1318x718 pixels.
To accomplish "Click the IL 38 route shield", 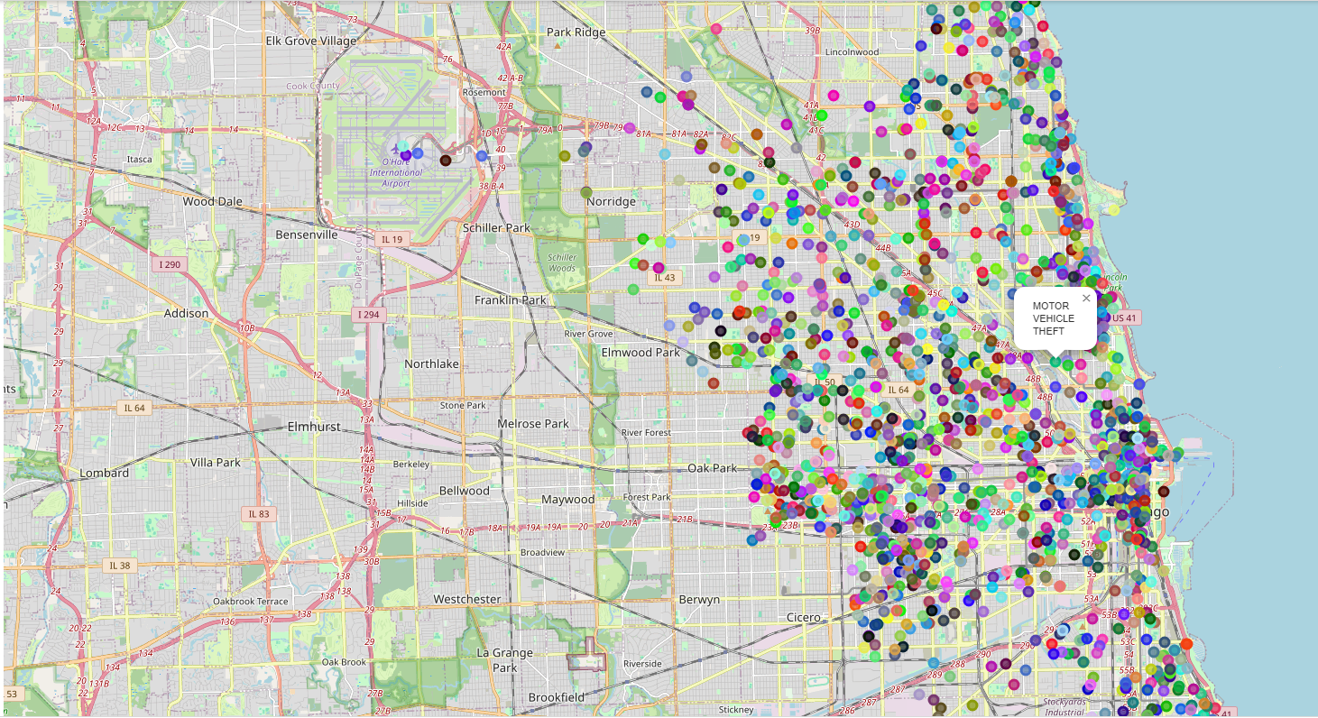I will [x=119, y=566].
